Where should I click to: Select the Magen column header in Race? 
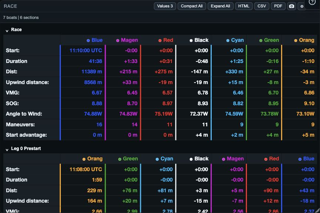coord(127,40)
